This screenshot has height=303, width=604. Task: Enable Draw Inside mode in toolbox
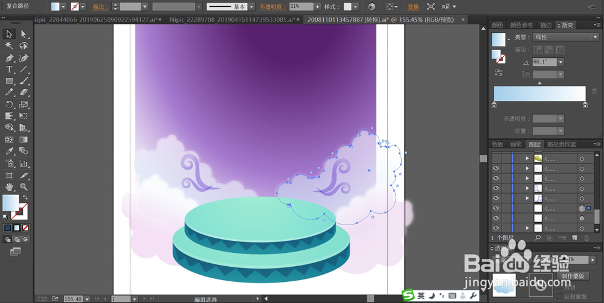point(25,240)
